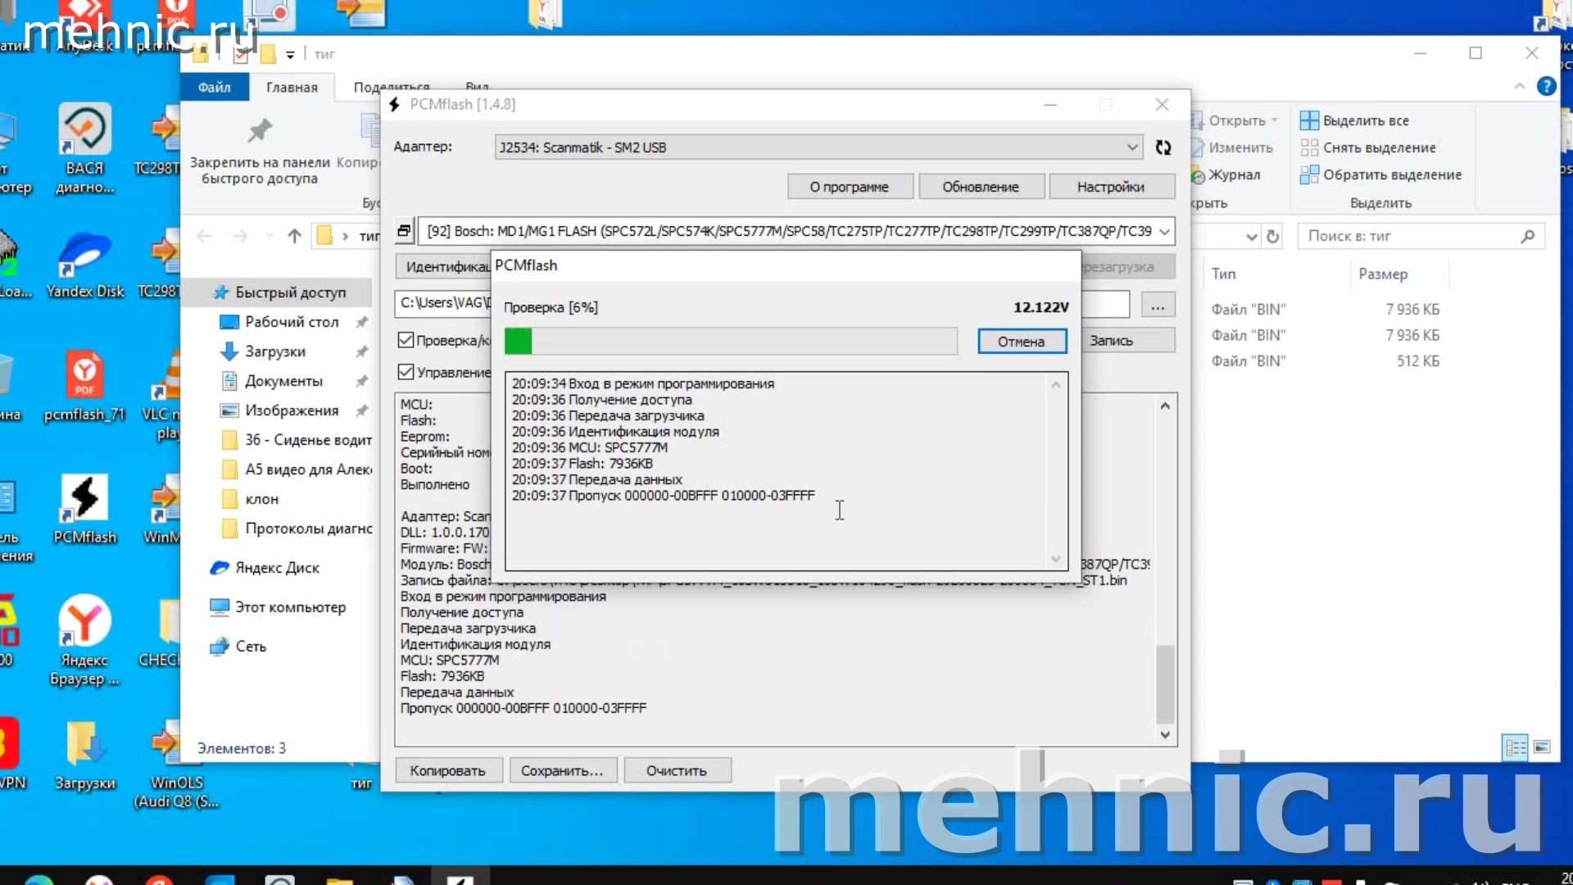1573x885 pixels.
Task: Select Рабочий стол in navigation pane
Action: tap(292, 322)
